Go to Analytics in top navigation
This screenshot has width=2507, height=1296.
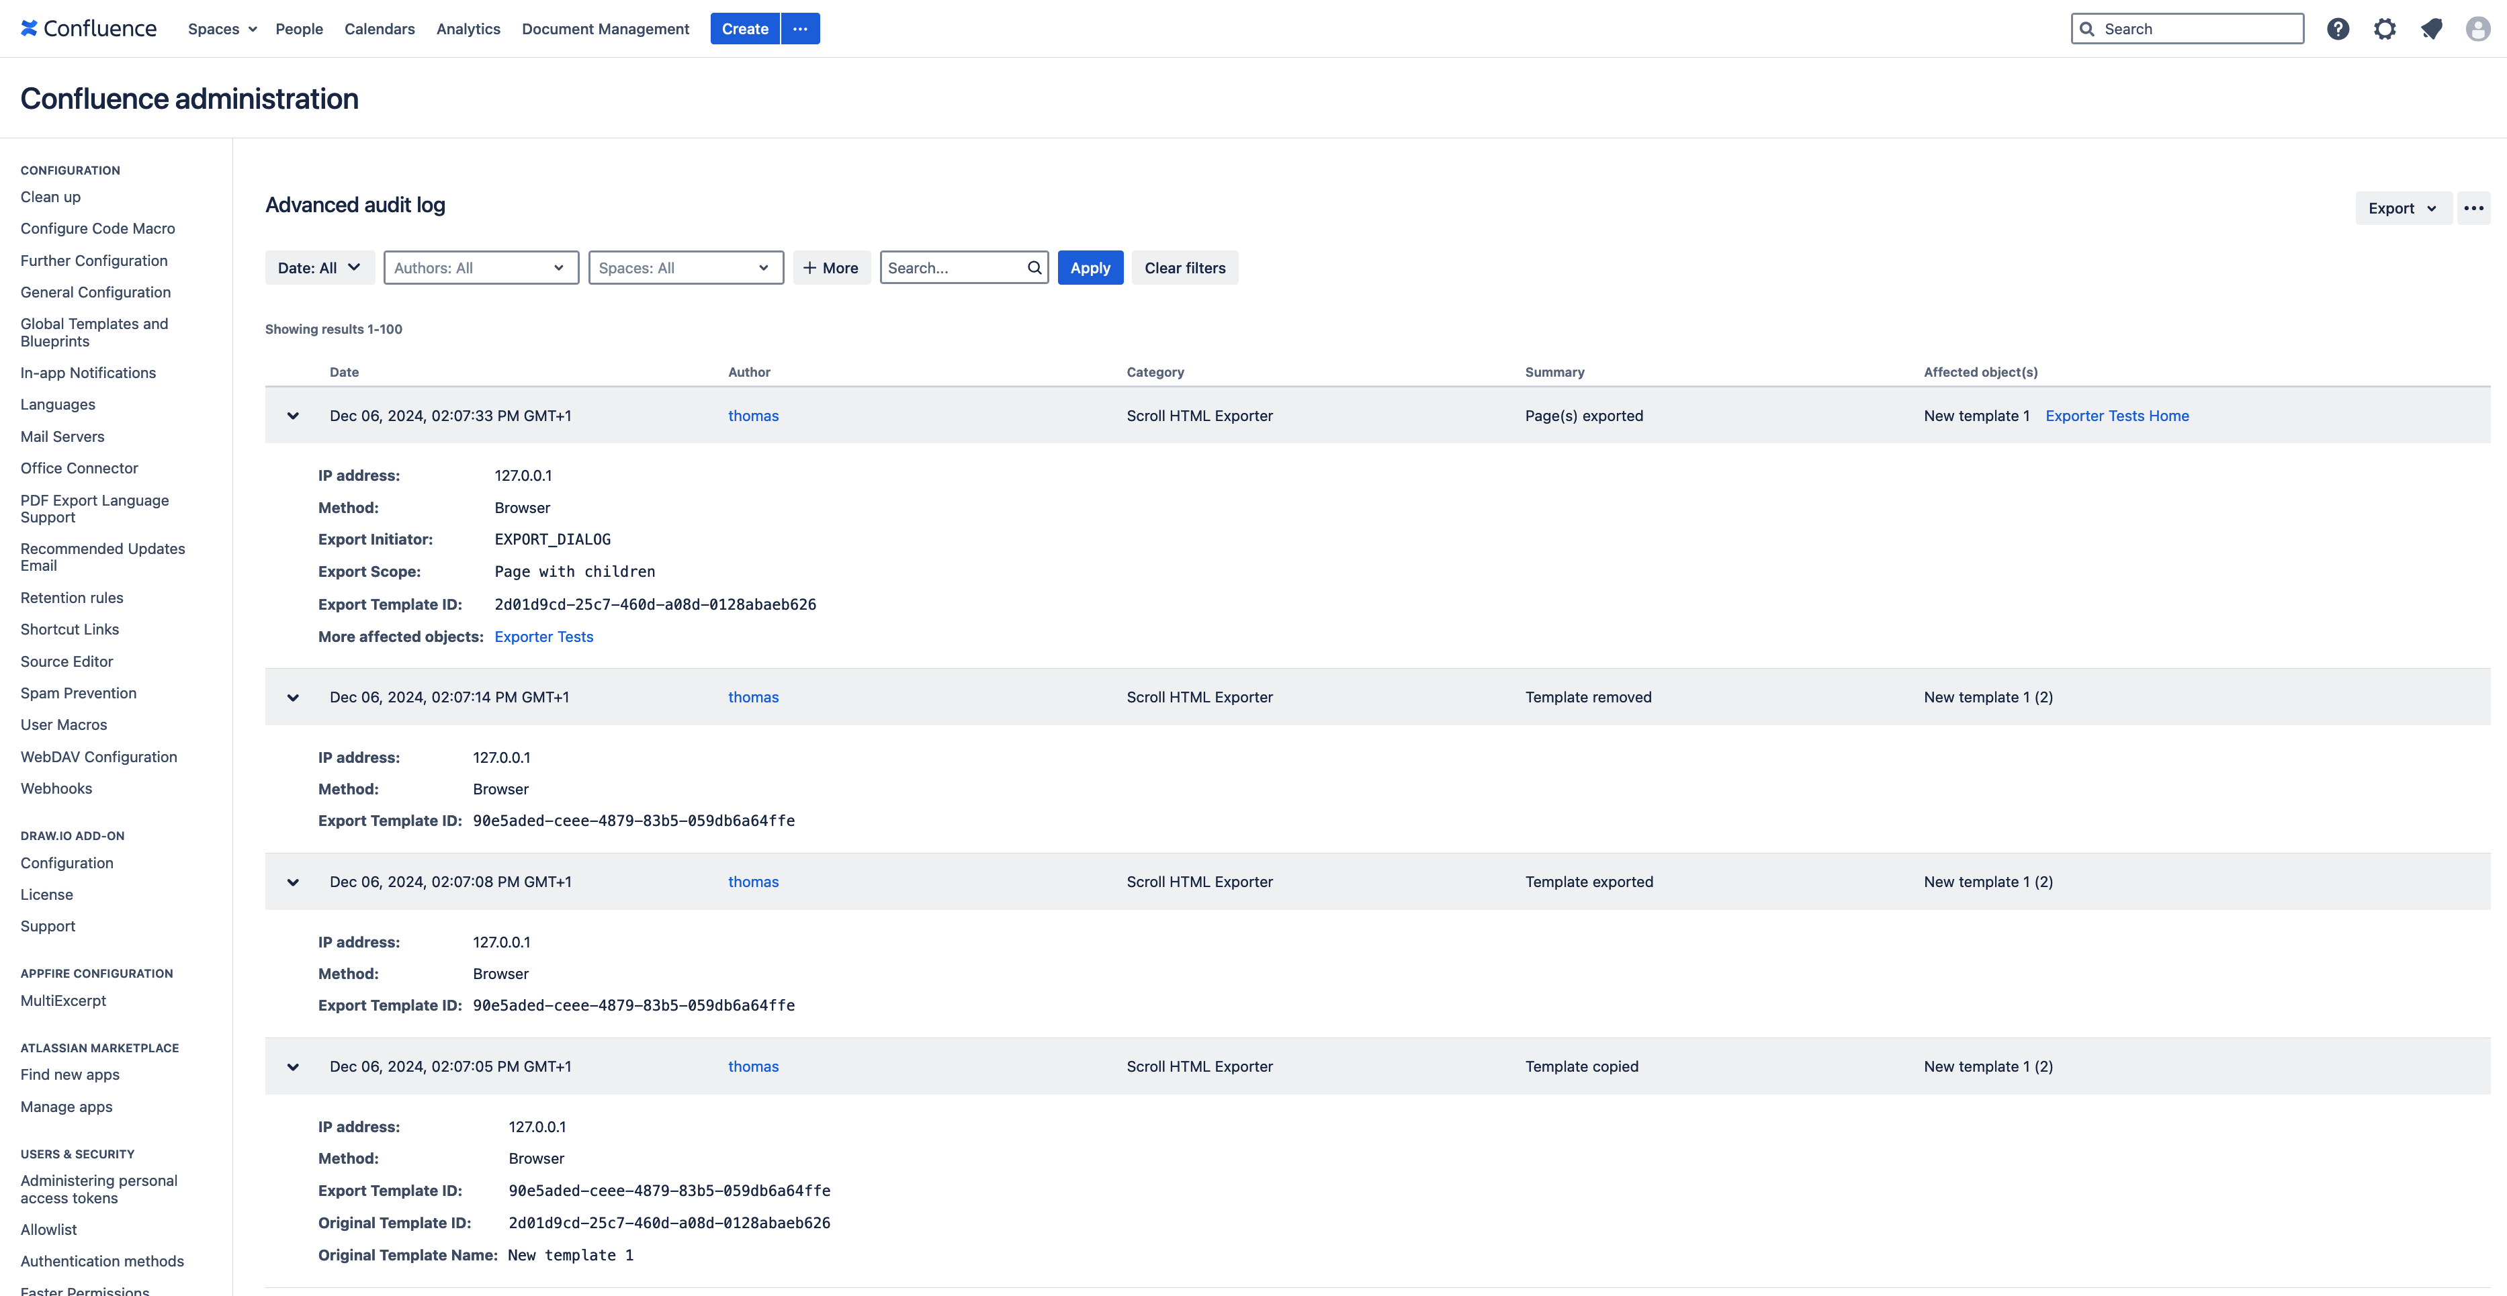tap(468, 29)
